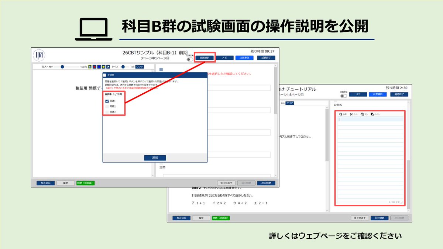The width and height of the screenshot is (443, 249).
Task: Click the 残り時間 2:30 timer text
Action: pos(396,88)
